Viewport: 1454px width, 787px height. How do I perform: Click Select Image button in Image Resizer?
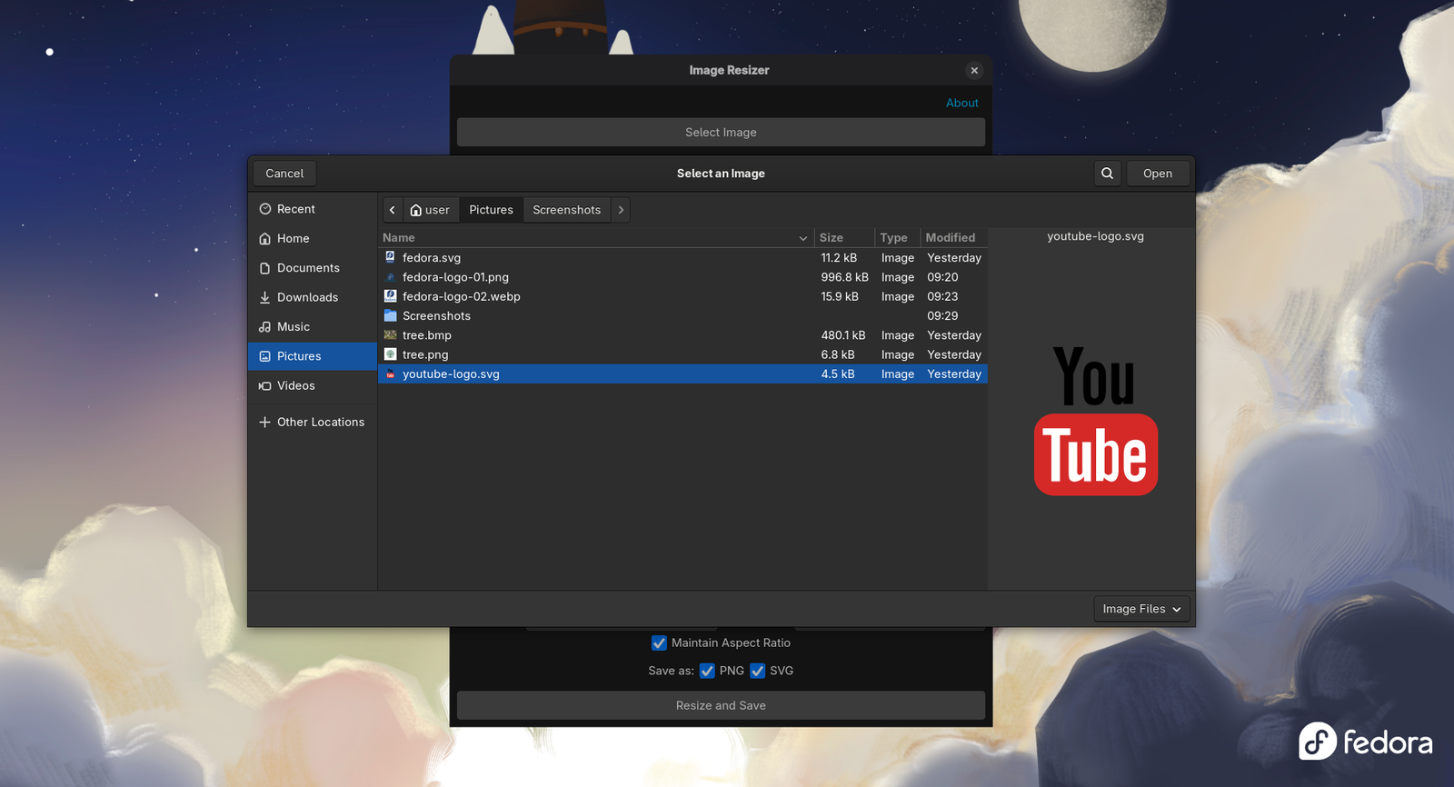click(x=721, y=132)
